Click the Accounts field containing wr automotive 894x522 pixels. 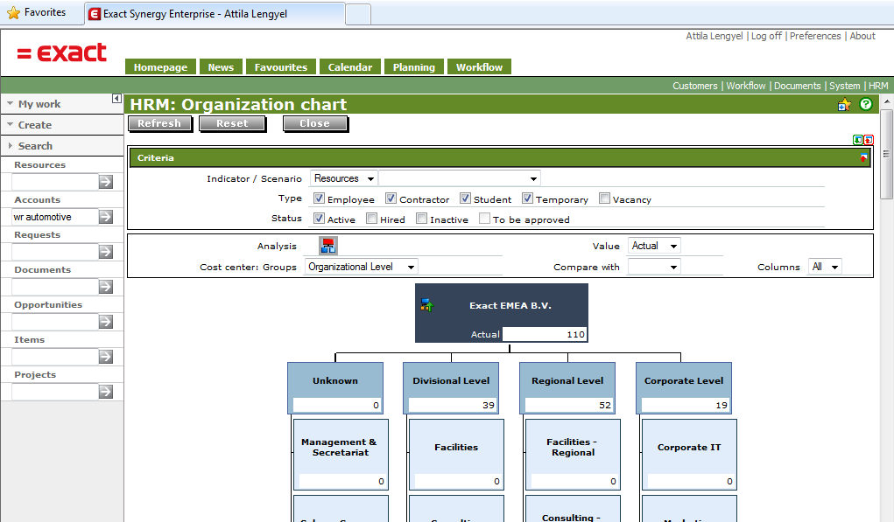pyautogui.click(x=55, y=217)
